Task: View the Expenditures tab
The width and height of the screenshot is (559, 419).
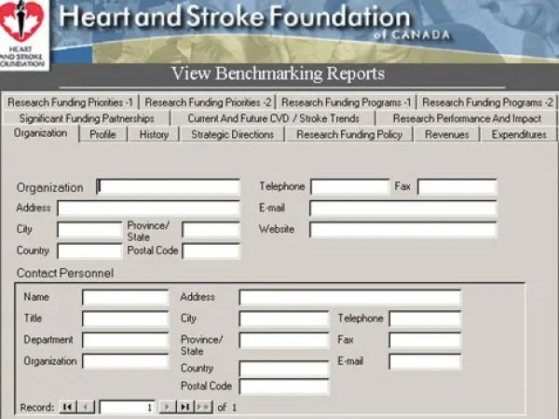Action: [x=518, y=134]
